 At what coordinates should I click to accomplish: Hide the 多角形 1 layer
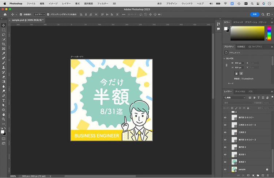225,162
